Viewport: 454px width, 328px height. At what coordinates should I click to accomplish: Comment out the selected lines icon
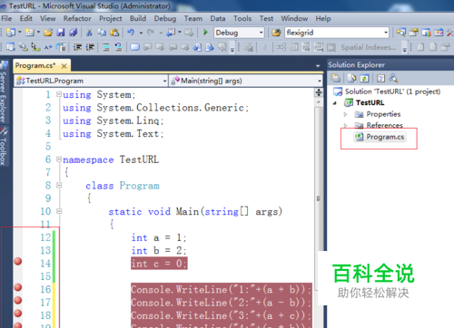[105, 47]
